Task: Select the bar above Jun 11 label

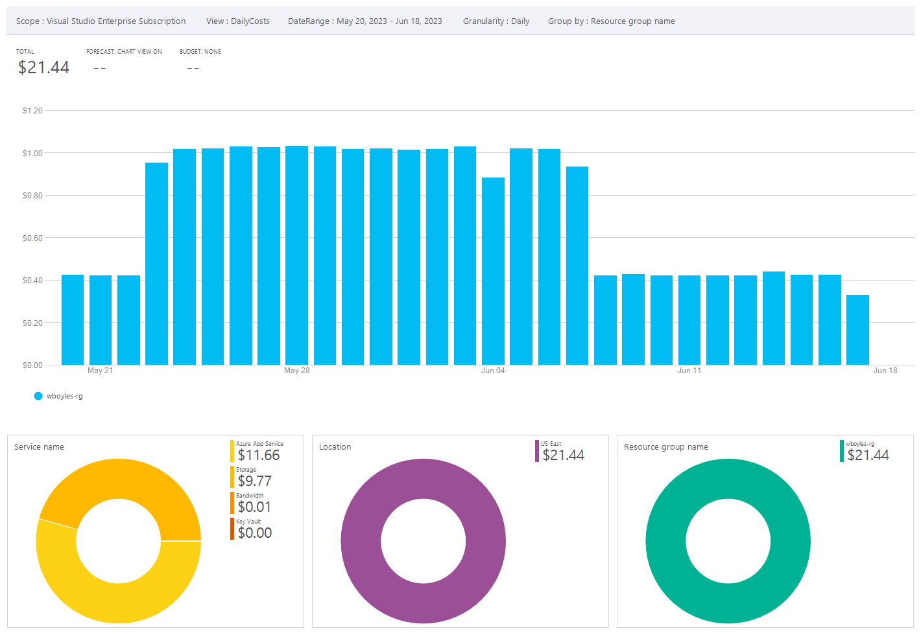Action: 689,320
